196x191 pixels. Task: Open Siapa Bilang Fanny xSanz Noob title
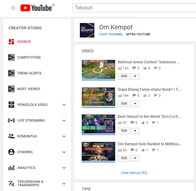pos(149,90)
